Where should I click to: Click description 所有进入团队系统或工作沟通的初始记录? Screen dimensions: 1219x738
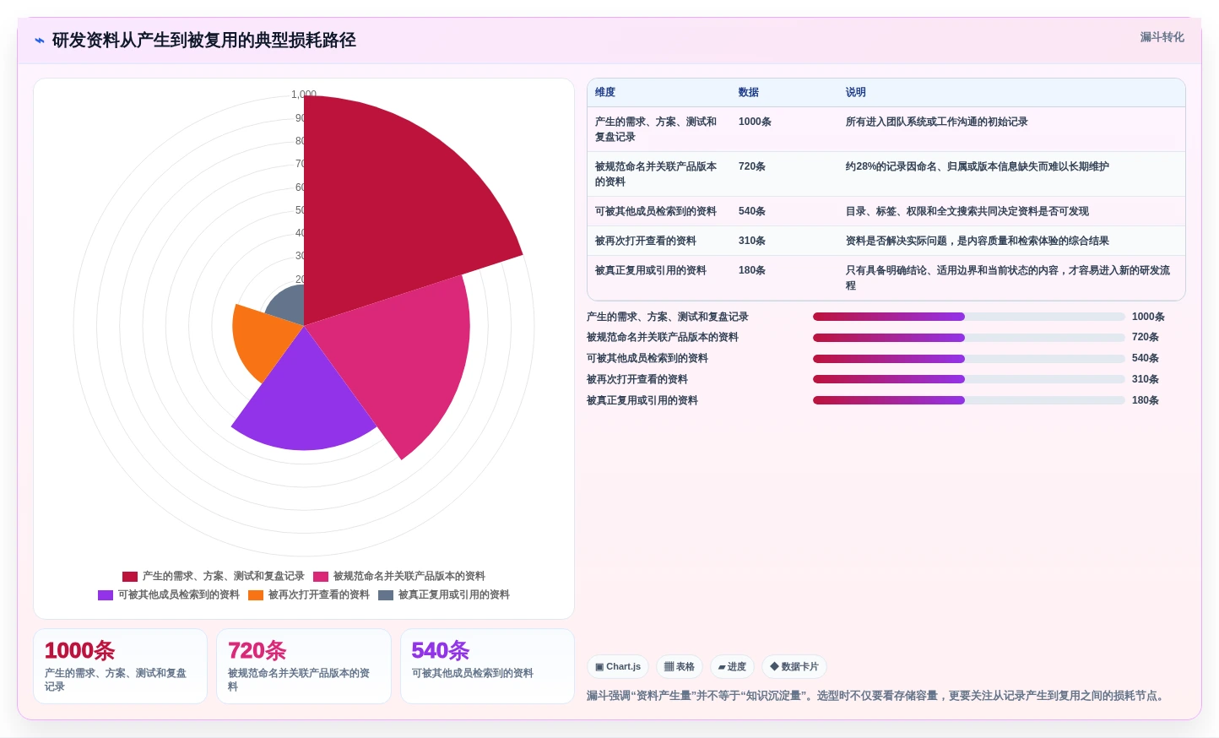[937, 122]
